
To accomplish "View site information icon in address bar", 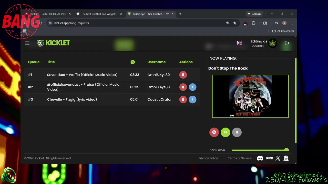I will (x=50, y=23).
